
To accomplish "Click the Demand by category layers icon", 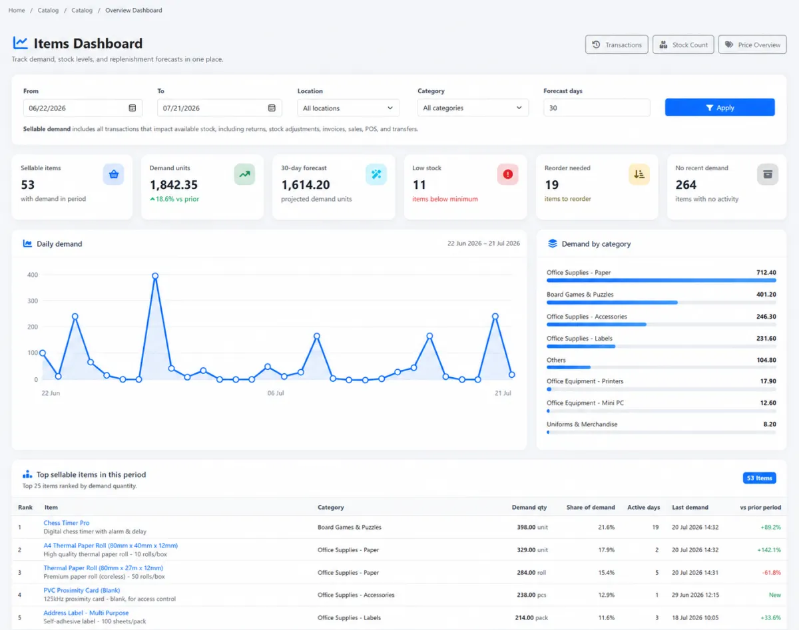I will (552, 243).
